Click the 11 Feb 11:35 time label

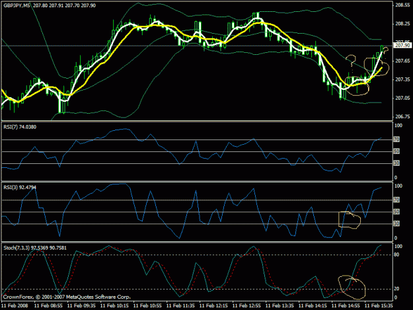pyautogui.click(x=180, y=306)
